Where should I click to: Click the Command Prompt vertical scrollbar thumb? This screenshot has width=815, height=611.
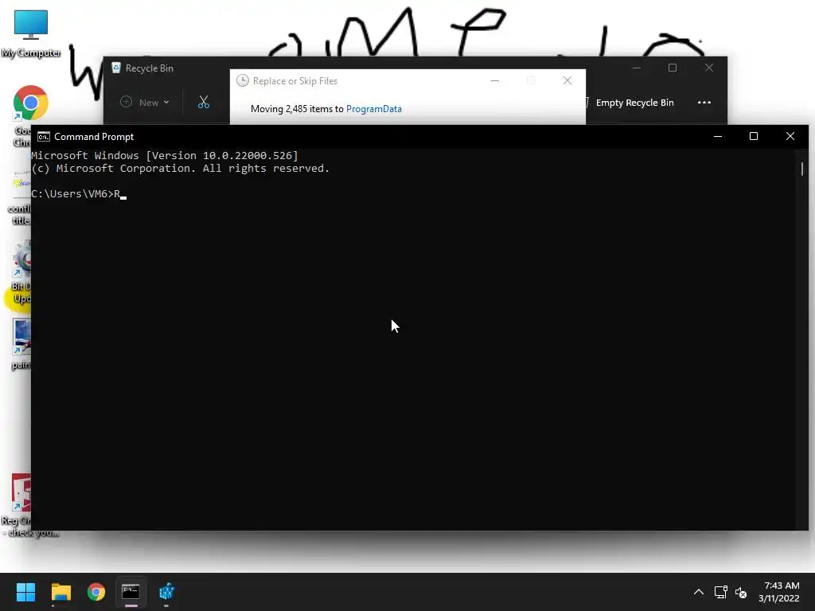tap(802, 169)
